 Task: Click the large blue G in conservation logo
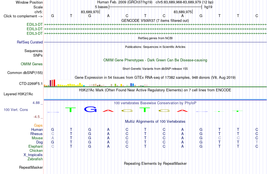pos(90,109)
